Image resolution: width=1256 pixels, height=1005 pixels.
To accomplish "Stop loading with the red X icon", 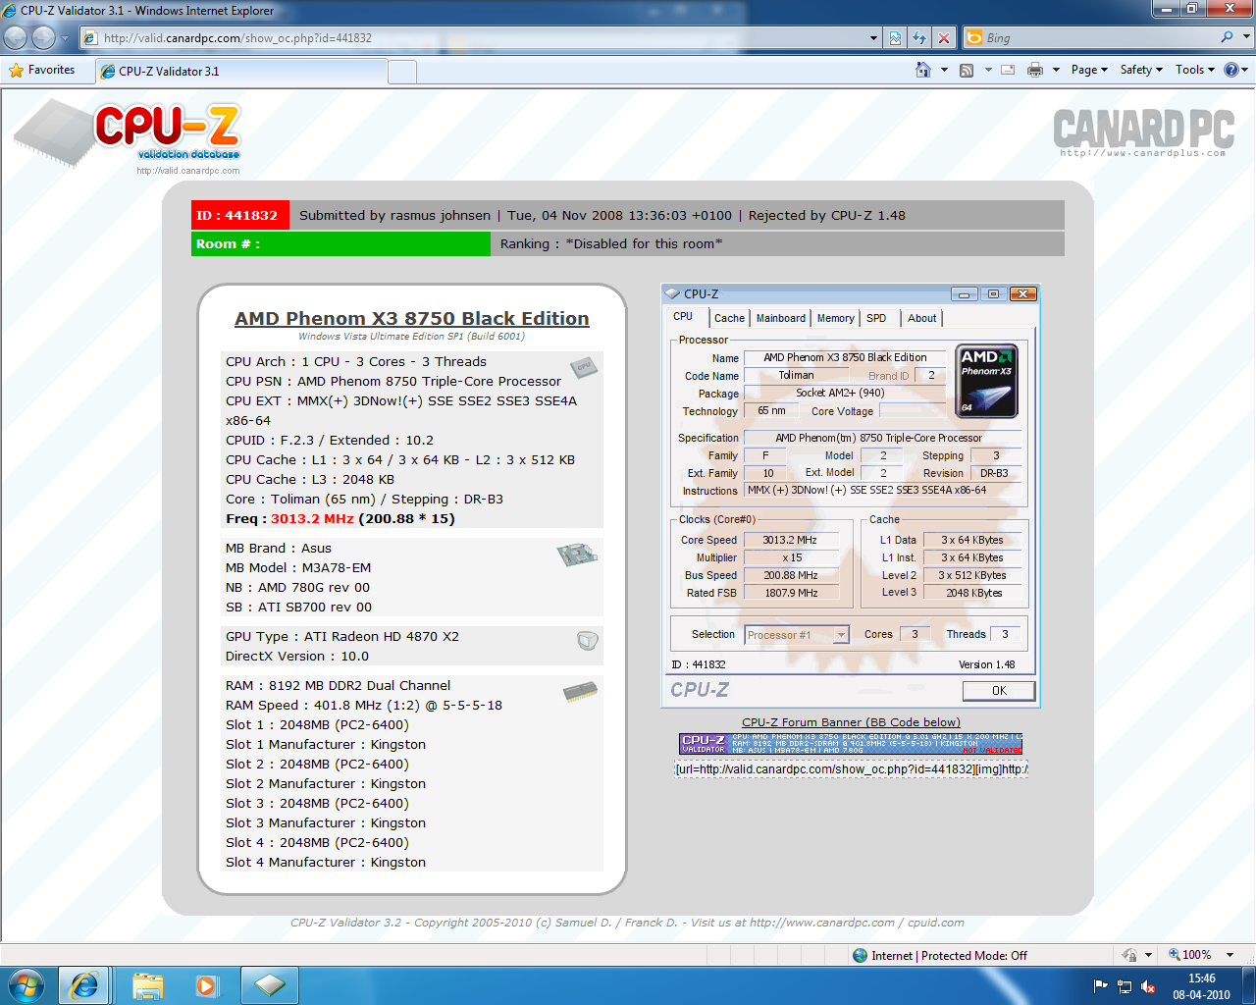I will (x=944, y=38).
